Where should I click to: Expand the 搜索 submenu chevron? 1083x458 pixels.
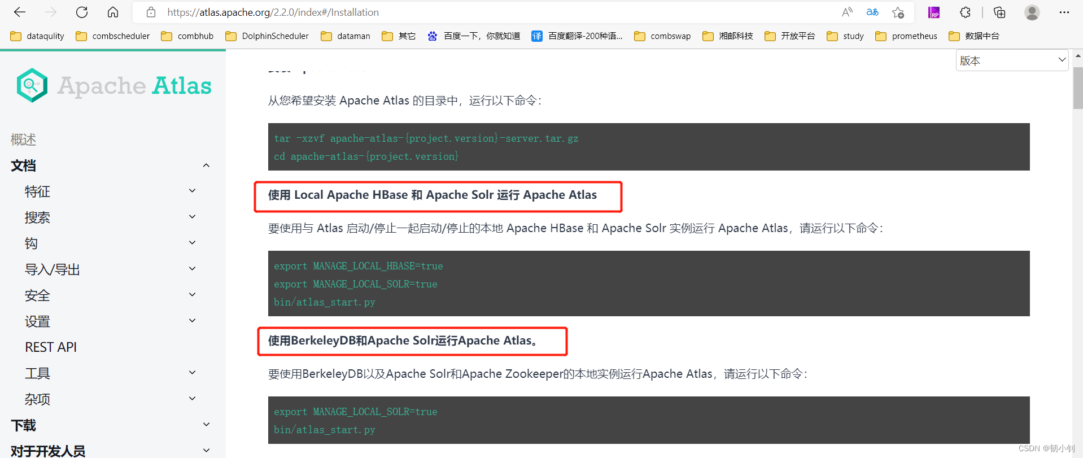[192, 217]
